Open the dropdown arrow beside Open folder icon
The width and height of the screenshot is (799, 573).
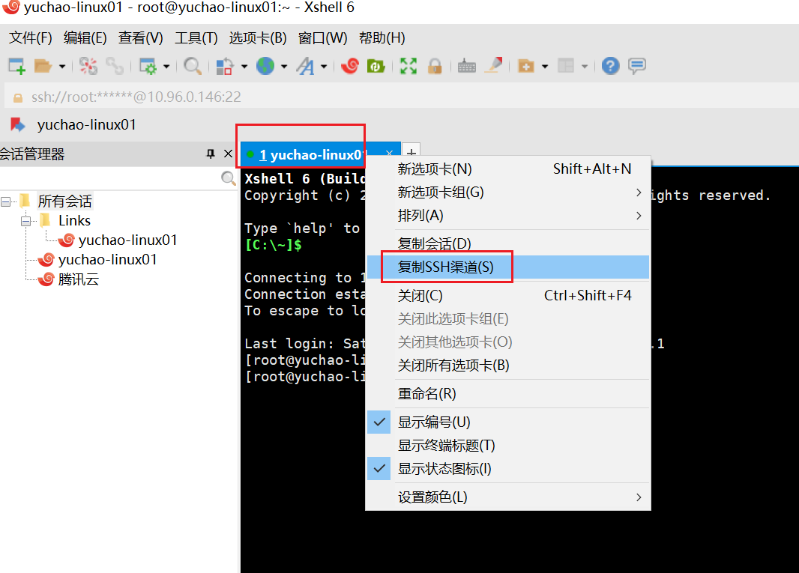coord(62,67)
